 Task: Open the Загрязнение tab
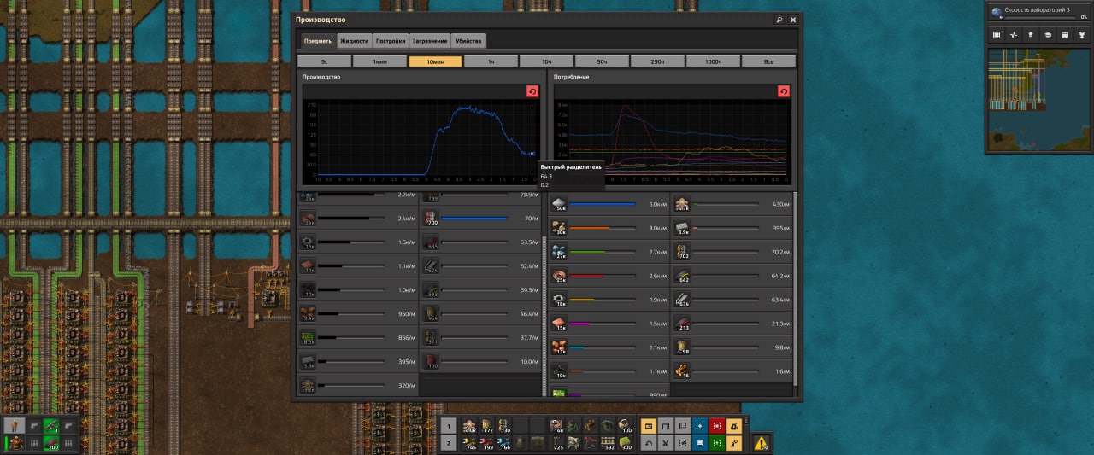[429, 41]
